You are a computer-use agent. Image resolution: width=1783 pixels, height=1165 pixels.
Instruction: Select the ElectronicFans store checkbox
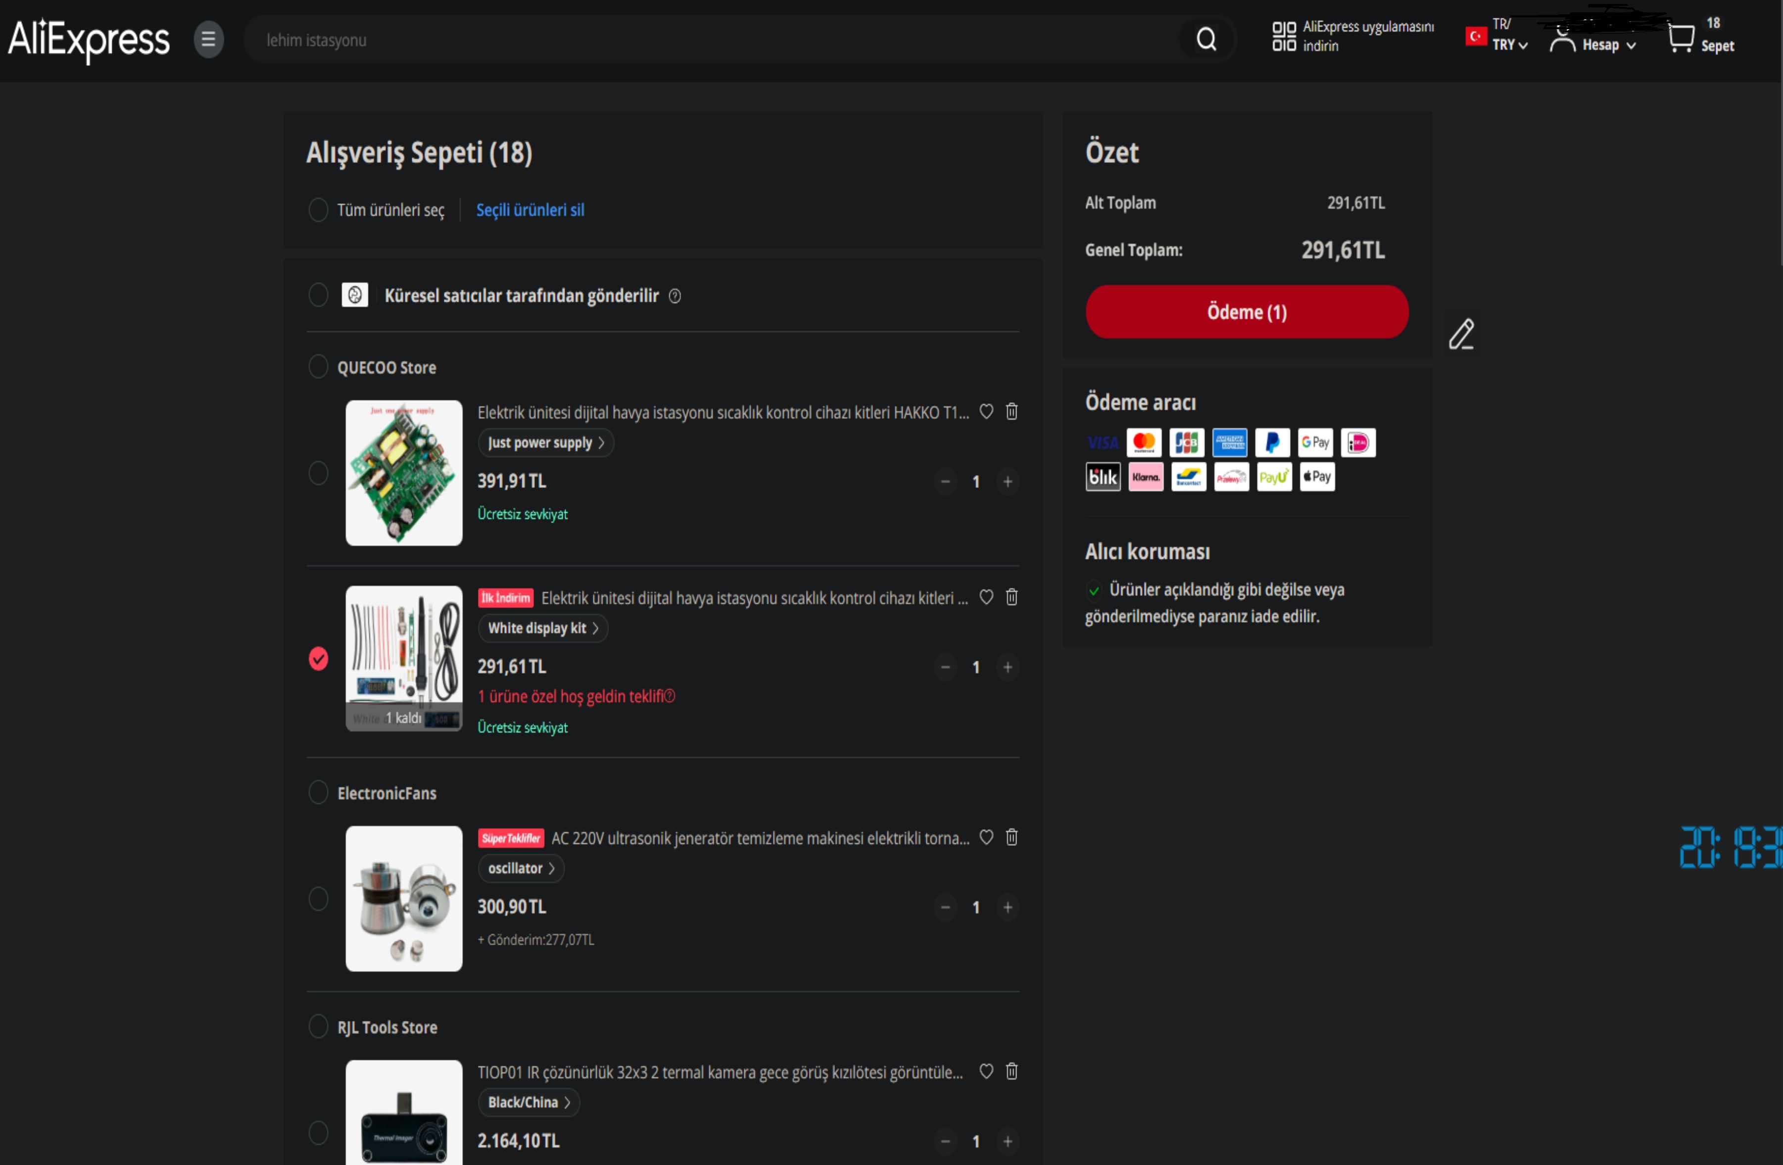click(x=318, y=793)
